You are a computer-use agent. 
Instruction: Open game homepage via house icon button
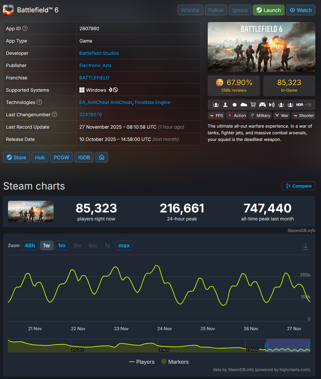(x=102, y=157)
